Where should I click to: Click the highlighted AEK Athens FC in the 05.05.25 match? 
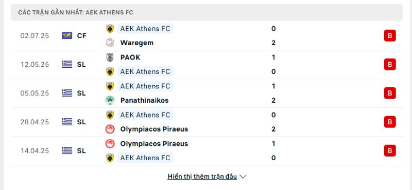pyautogui.click(x=145, y=86)
